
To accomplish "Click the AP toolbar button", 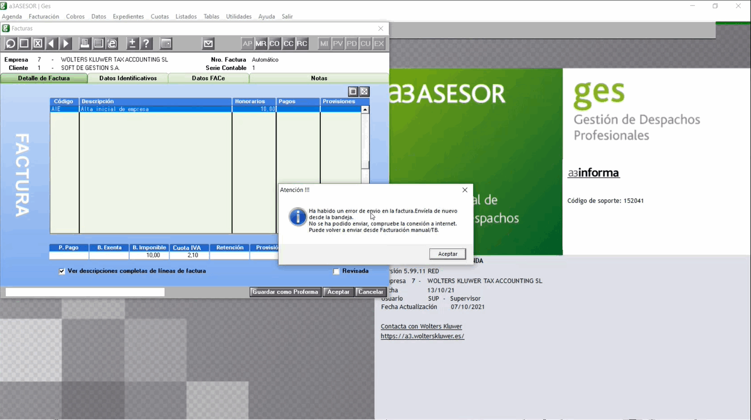I will coord(247,44).
